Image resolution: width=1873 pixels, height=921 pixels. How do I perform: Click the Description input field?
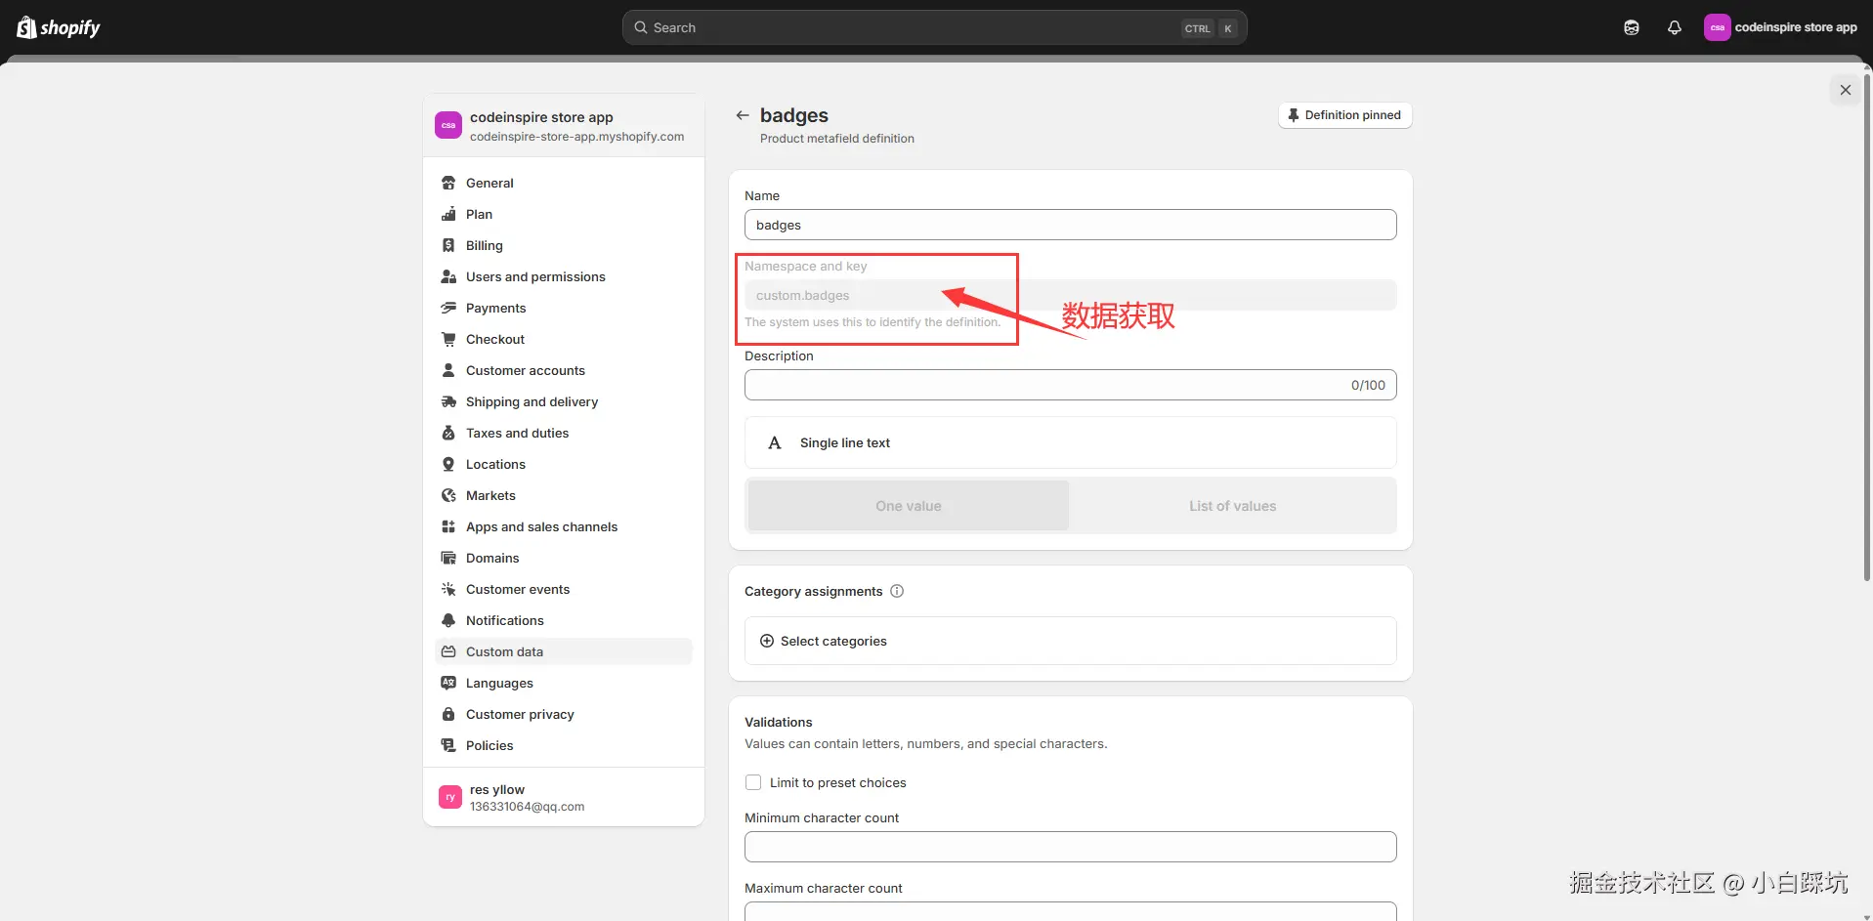click(x=1070, y=385)
